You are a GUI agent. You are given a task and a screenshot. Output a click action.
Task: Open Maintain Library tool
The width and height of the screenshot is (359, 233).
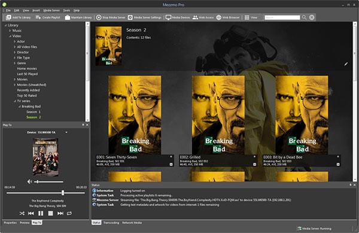pyautogui.click(x=78, y=17)
